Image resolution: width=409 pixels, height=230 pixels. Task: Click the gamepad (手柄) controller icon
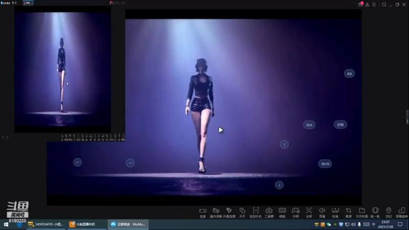(296, 211)
